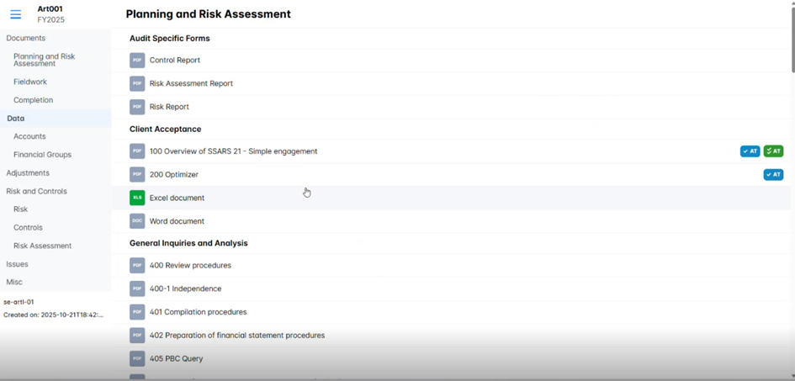Click the DOC icon for Word document
795x381 pixels.
pos(137,221)
